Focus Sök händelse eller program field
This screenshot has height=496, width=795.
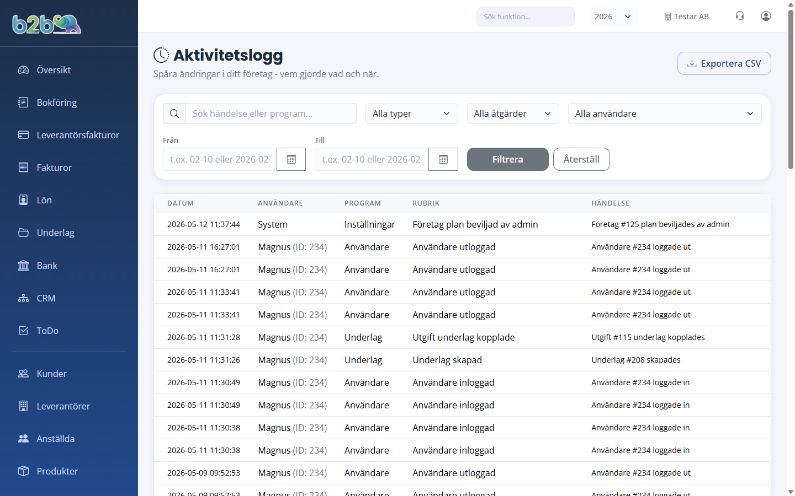click(x=271, y=114)
